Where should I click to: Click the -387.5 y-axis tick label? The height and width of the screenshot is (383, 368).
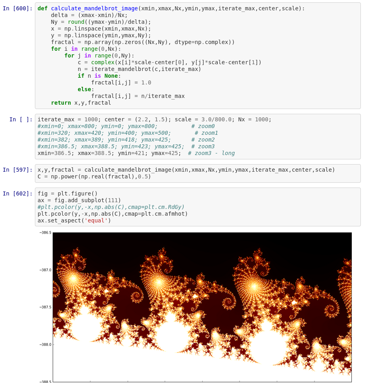(46, 307)
